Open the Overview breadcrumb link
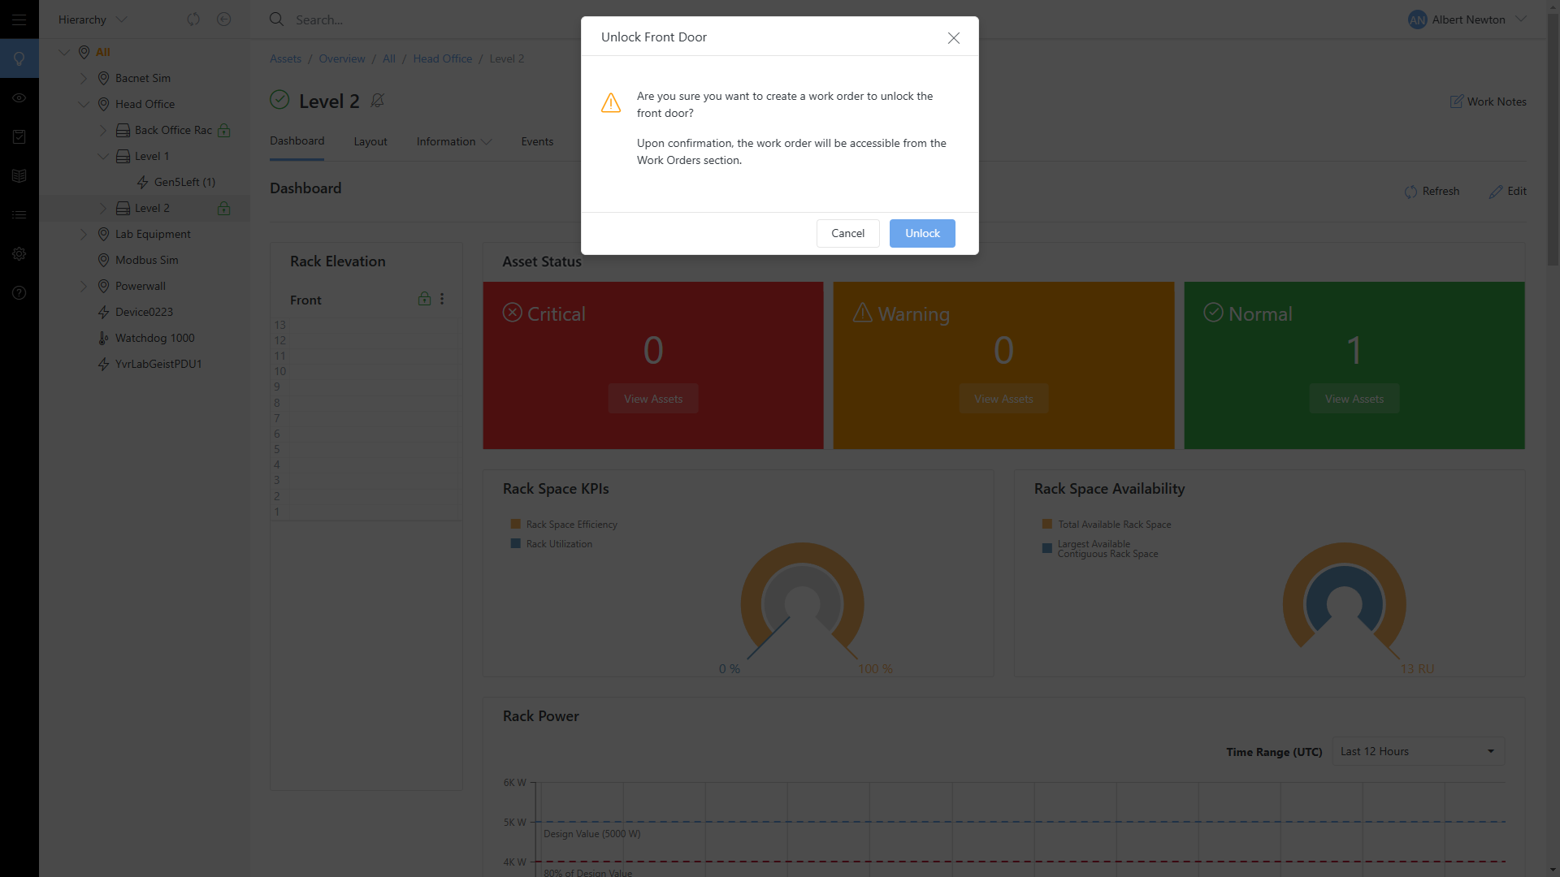 [341, 58]
